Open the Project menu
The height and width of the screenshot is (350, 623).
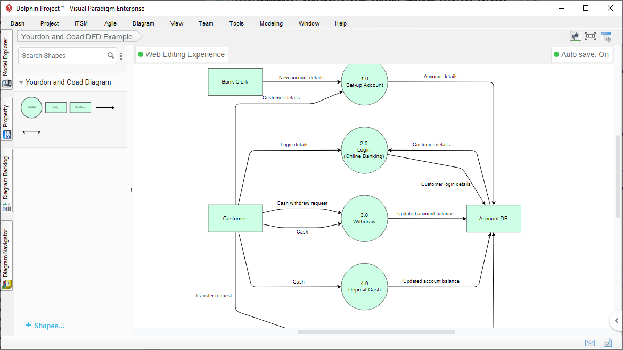pos(50,23)
